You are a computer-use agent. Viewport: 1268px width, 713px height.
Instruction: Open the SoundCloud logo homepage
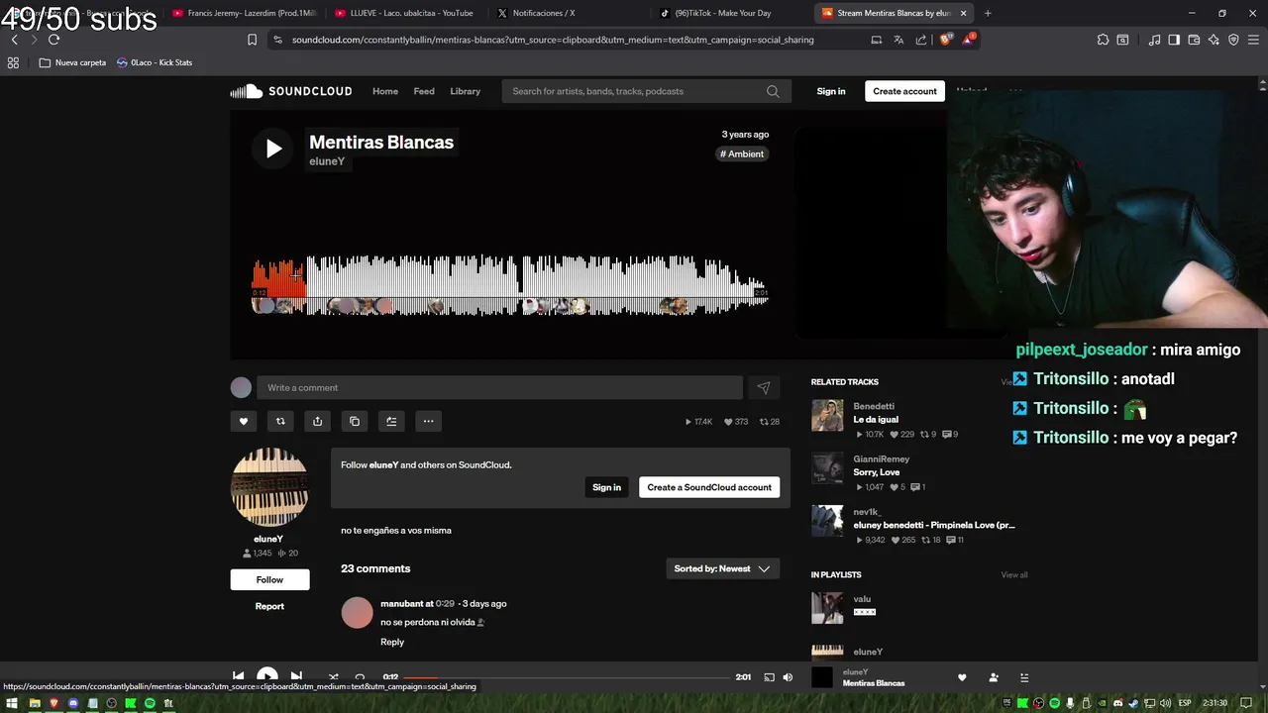pyautogui.click(x=291, y=91)
